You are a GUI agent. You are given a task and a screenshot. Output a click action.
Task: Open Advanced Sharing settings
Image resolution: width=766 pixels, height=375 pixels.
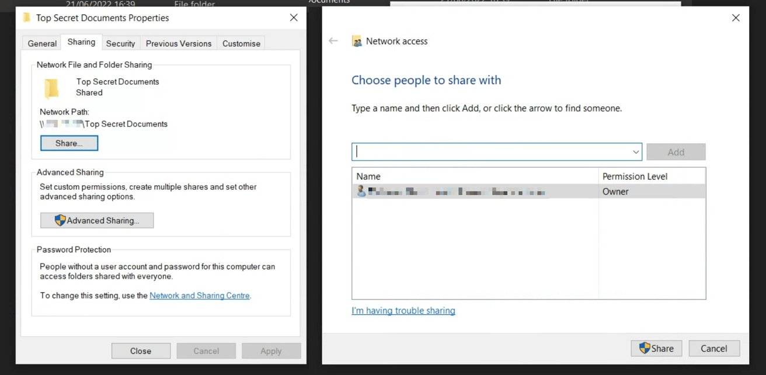point(97,220)
